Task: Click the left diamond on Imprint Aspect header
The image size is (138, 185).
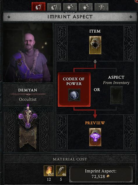Action: point(9,17)
